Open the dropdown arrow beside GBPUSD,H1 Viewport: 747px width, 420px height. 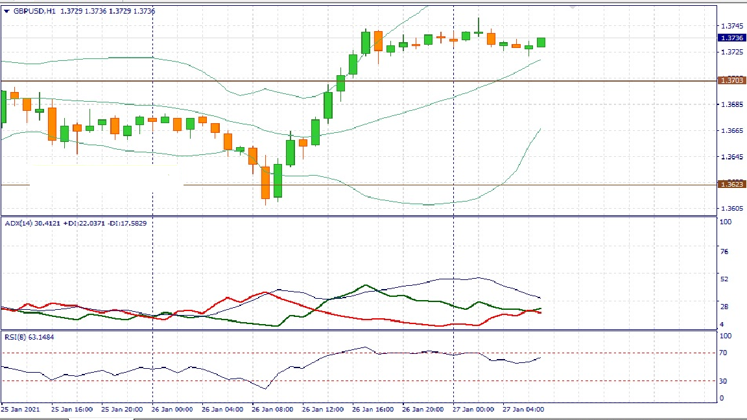click(x=6, y=11)
